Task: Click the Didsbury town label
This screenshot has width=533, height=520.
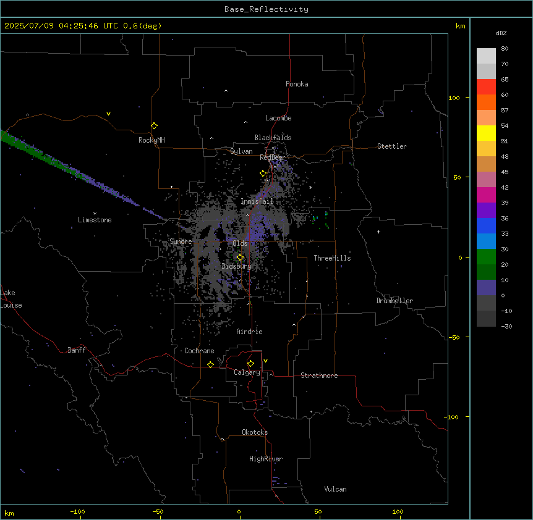Action: (x=237, y=266)
